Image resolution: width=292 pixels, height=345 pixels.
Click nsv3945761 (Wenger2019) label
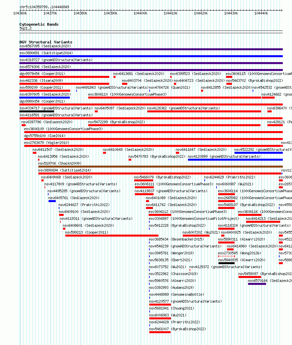[171, 253]
